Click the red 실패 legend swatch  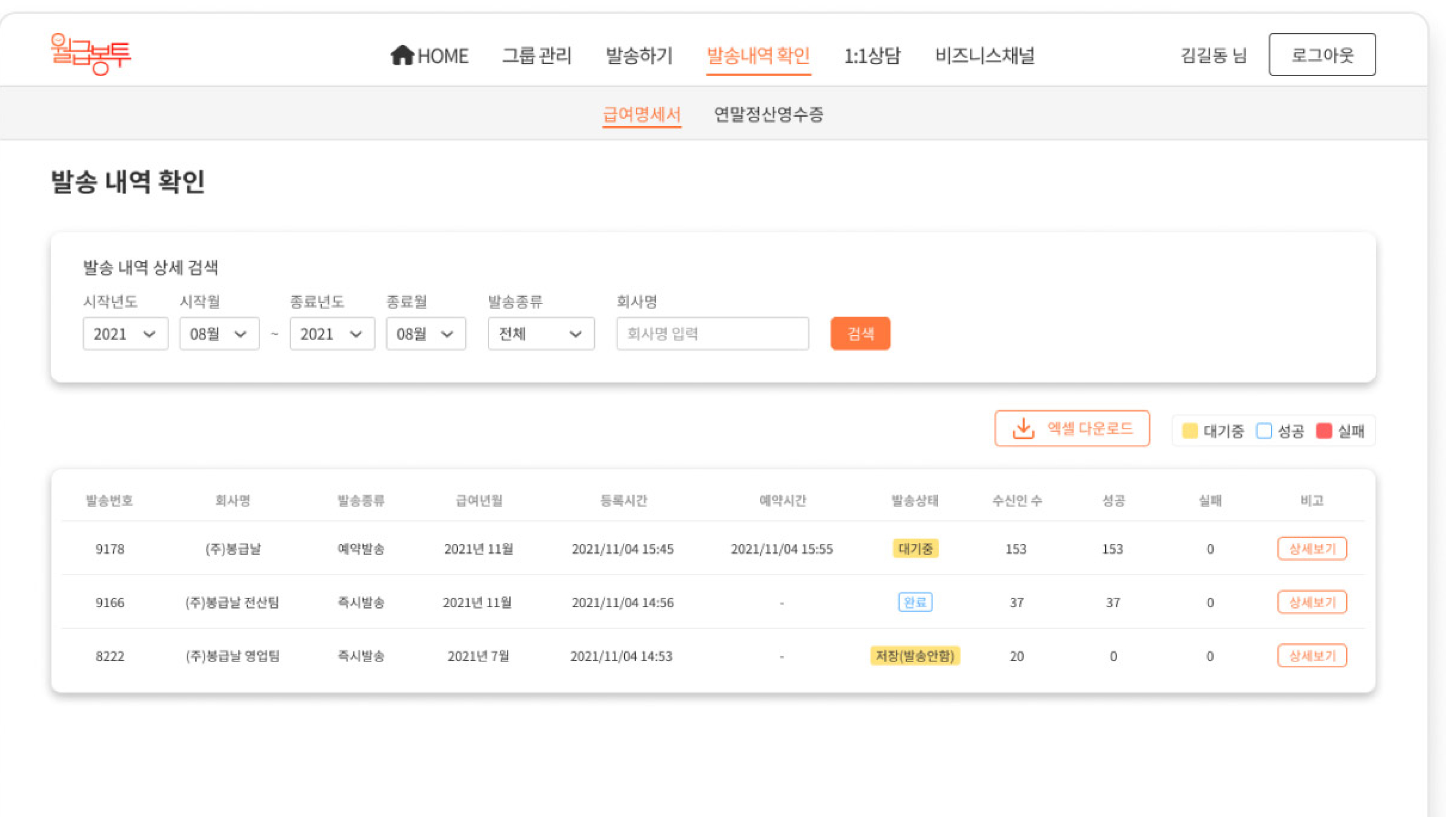point(1324,431)
